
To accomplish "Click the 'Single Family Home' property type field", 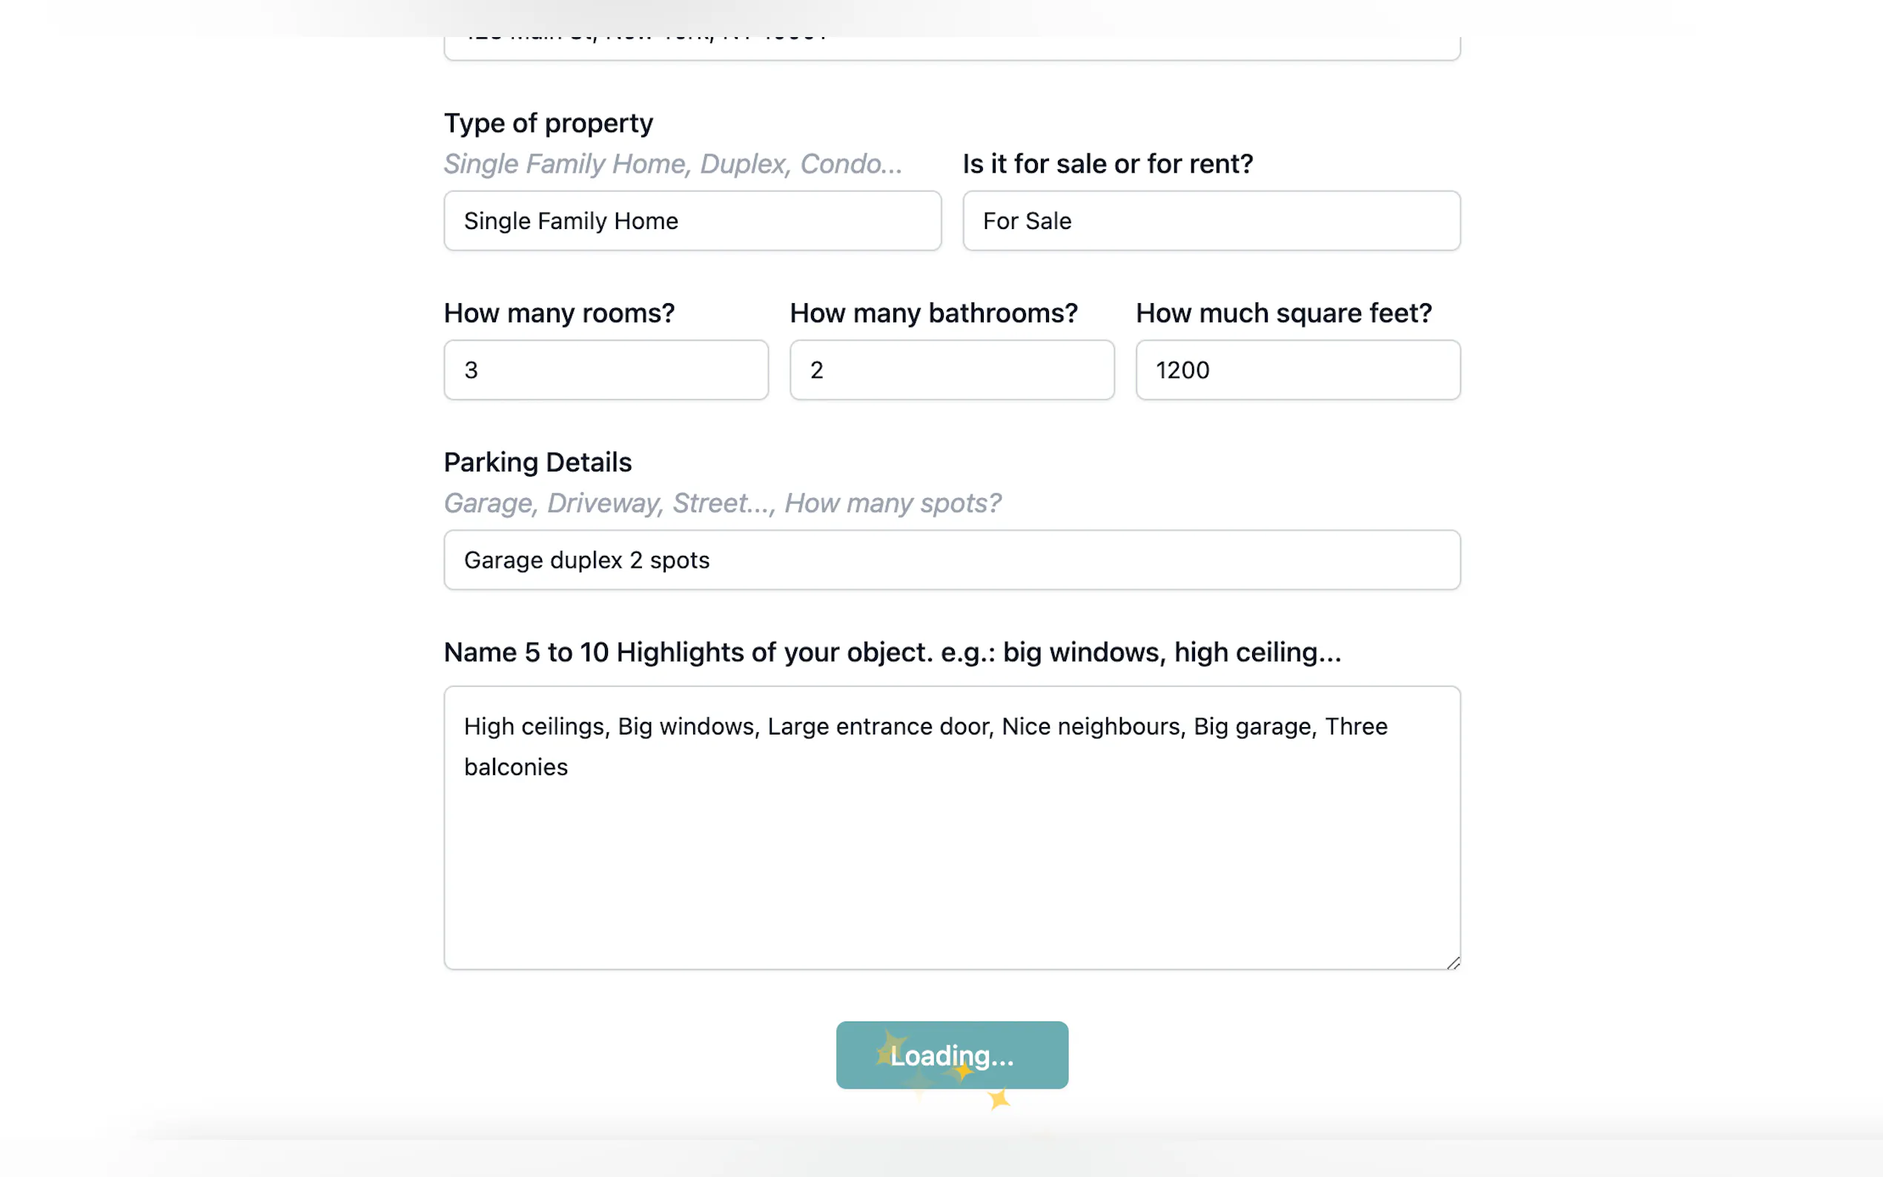I will [x=692, y=221].
